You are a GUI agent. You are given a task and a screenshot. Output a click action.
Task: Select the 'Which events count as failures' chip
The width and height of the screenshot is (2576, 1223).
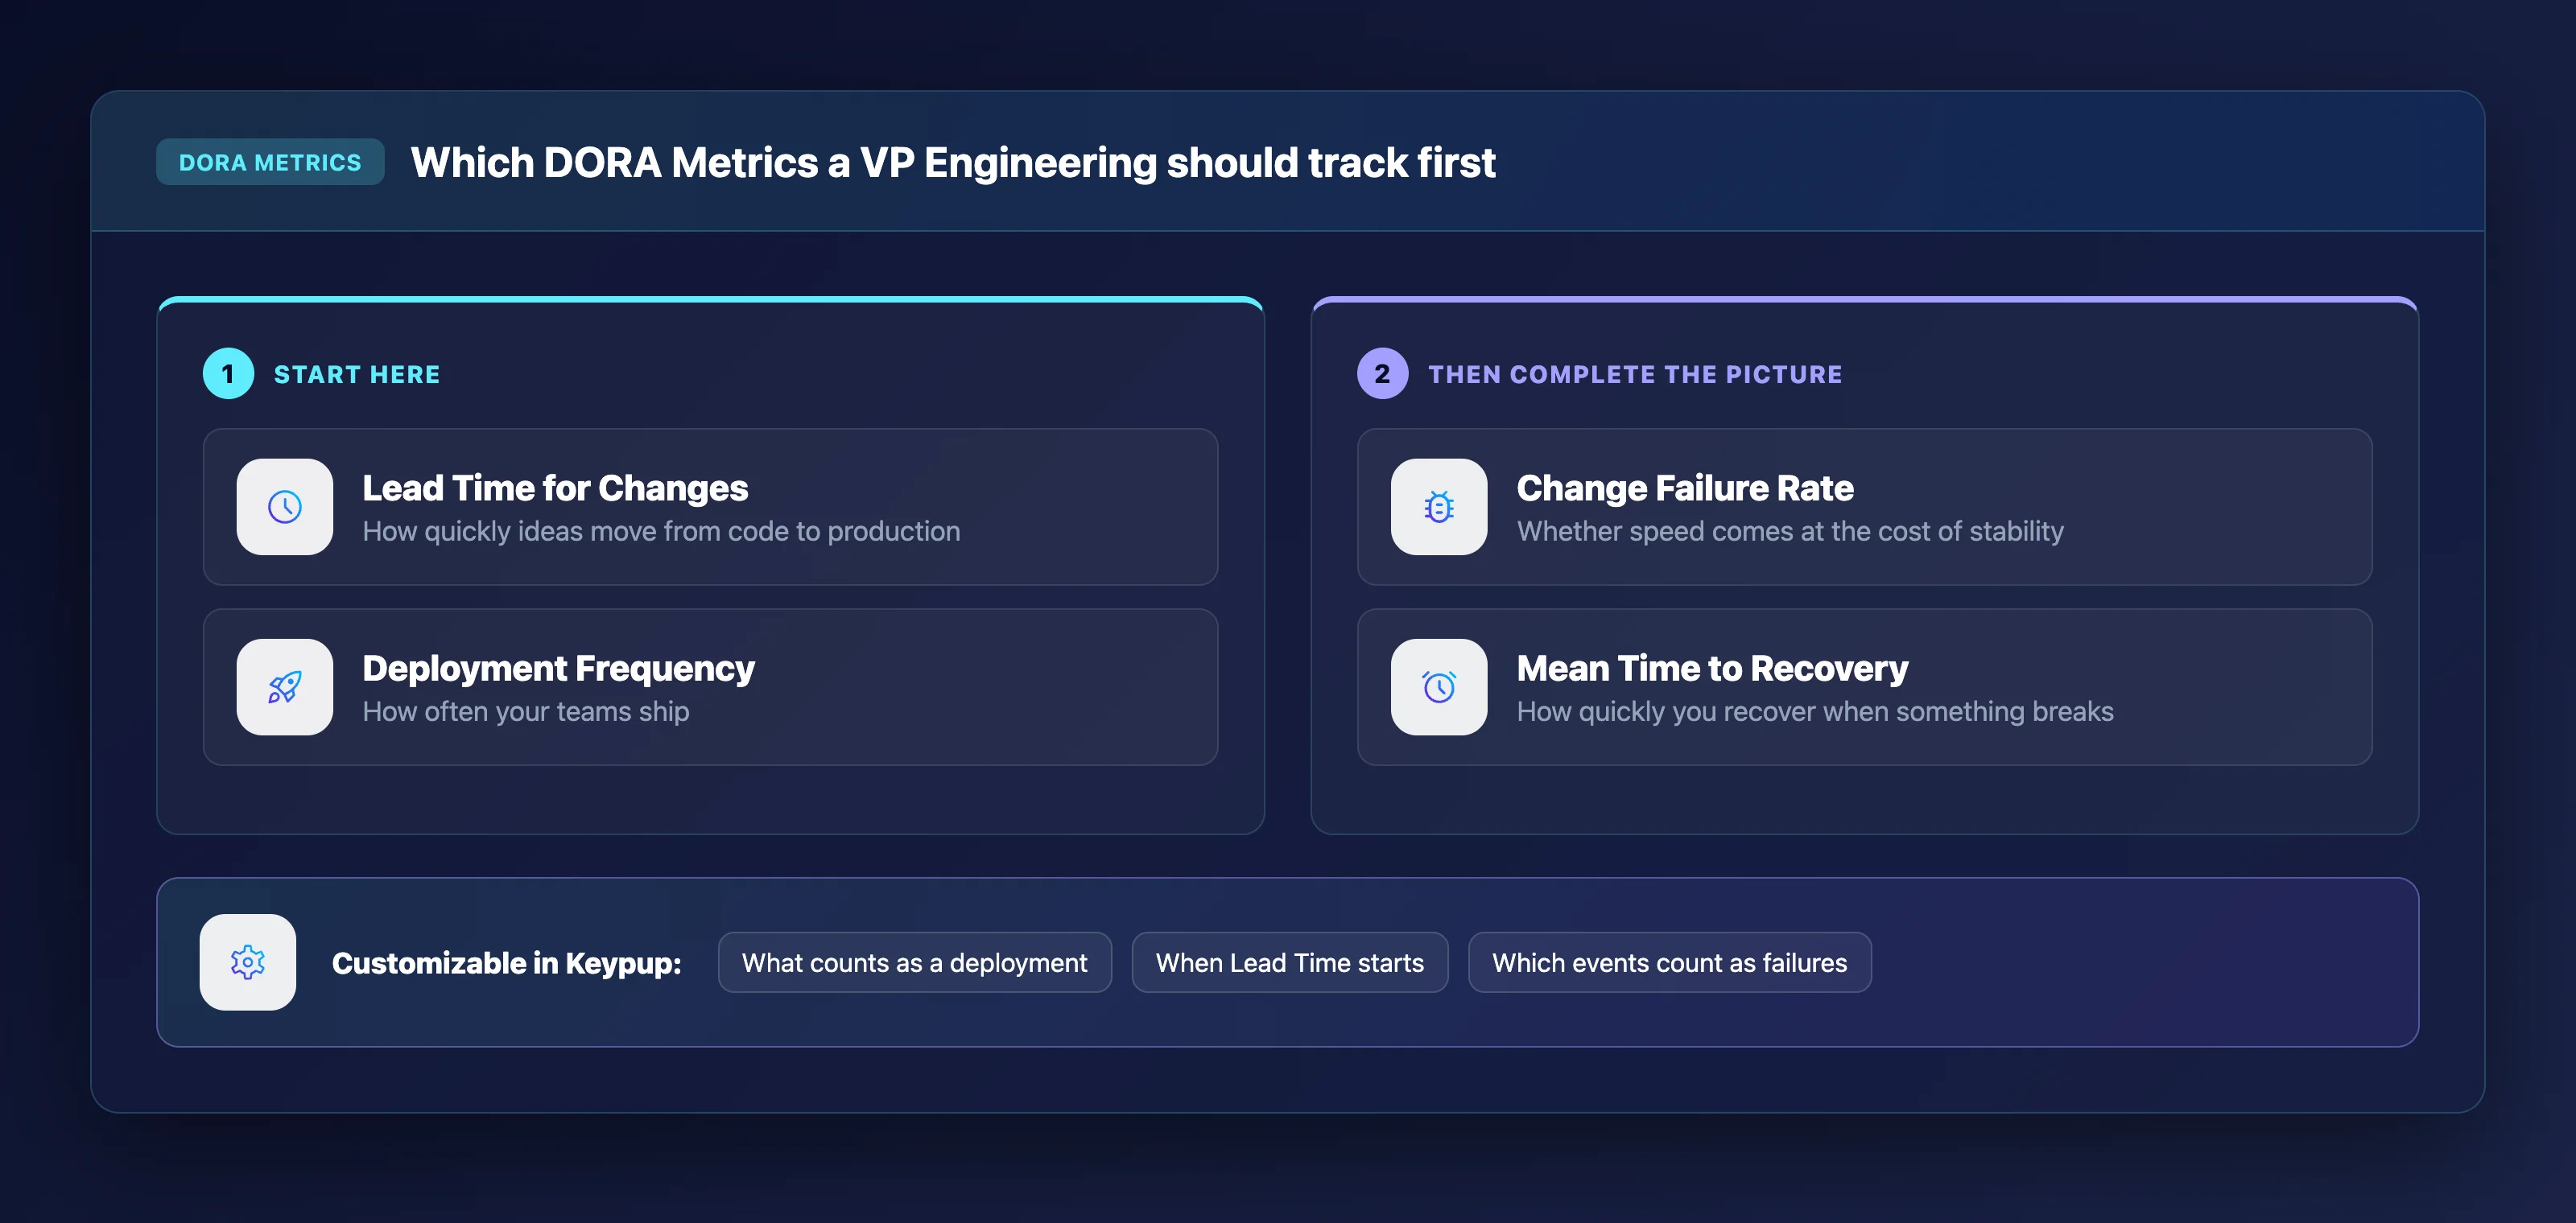pyautogui.click(x=1669, y=962)
